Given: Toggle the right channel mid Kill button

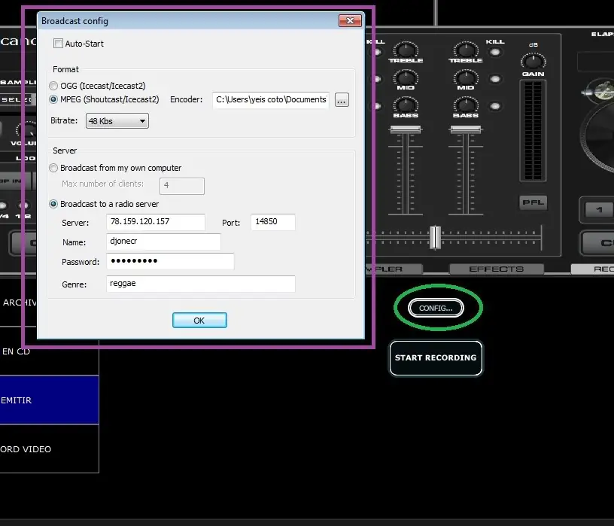Looking at the screenshot, I should click(x=495, y=79).
